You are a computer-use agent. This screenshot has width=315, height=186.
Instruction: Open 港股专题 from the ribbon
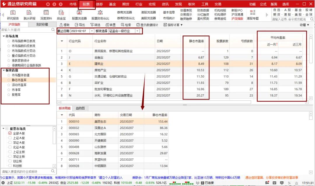[x=253, y=15]
